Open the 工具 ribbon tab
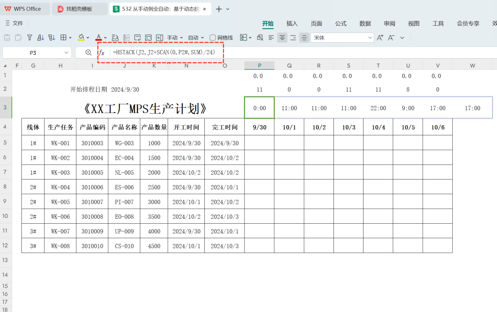This screenshot has height=312, width=497. click(438, 23)
